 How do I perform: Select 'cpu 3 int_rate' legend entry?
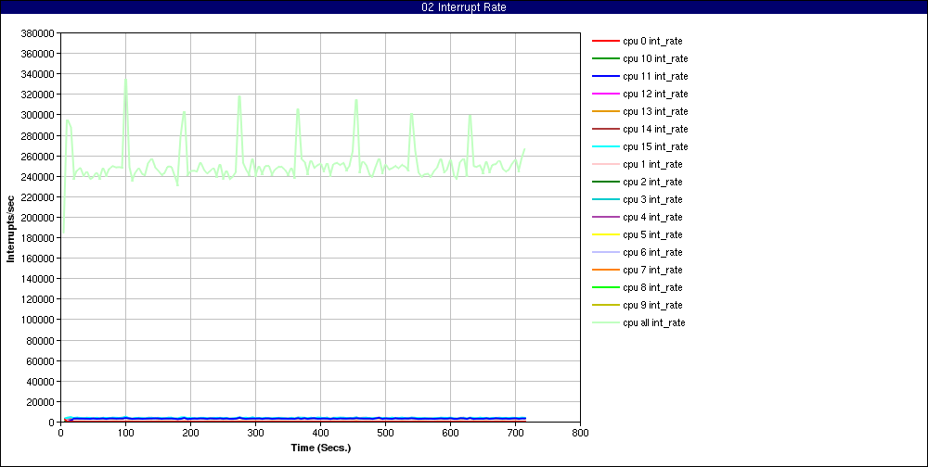tap(638, 199)
